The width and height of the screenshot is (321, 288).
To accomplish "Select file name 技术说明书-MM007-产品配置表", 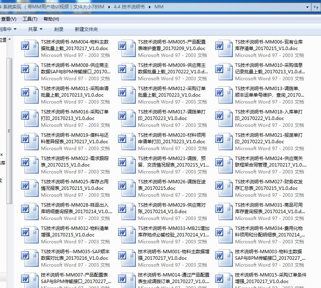I will pyautogui.click(x=76, y=278).
